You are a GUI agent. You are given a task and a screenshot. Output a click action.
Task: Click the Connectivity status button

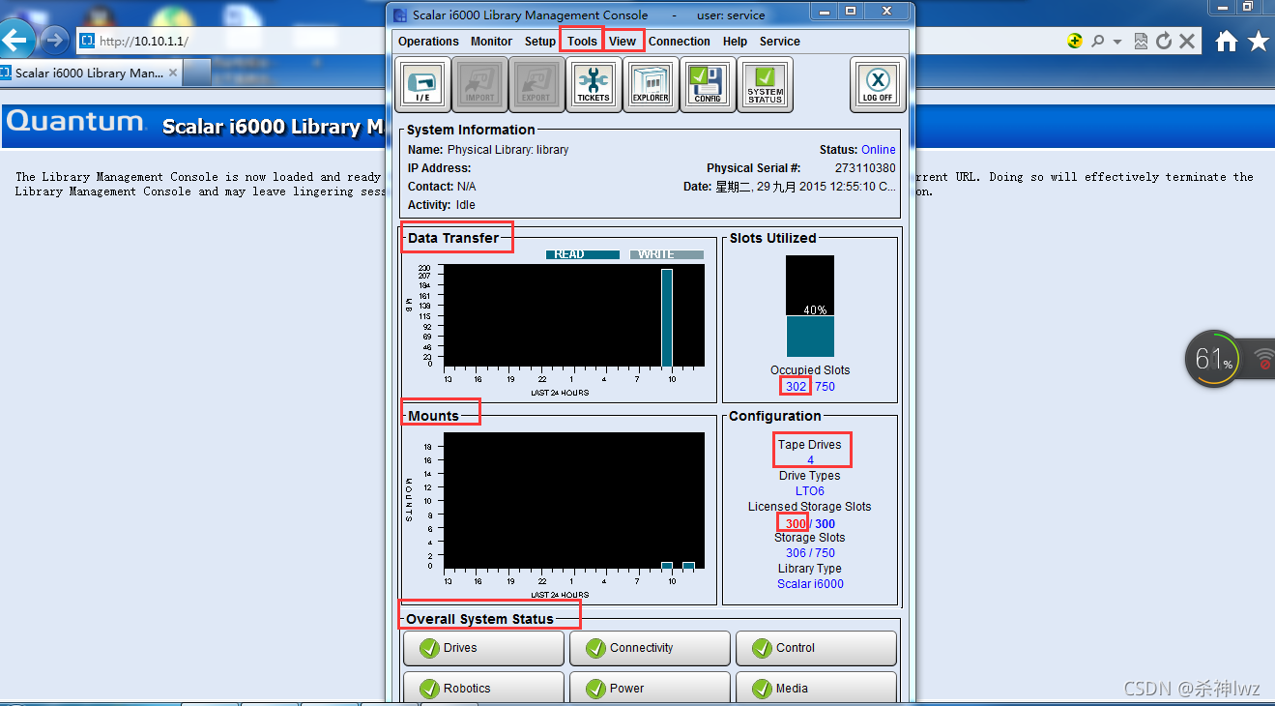pos(650,648)
